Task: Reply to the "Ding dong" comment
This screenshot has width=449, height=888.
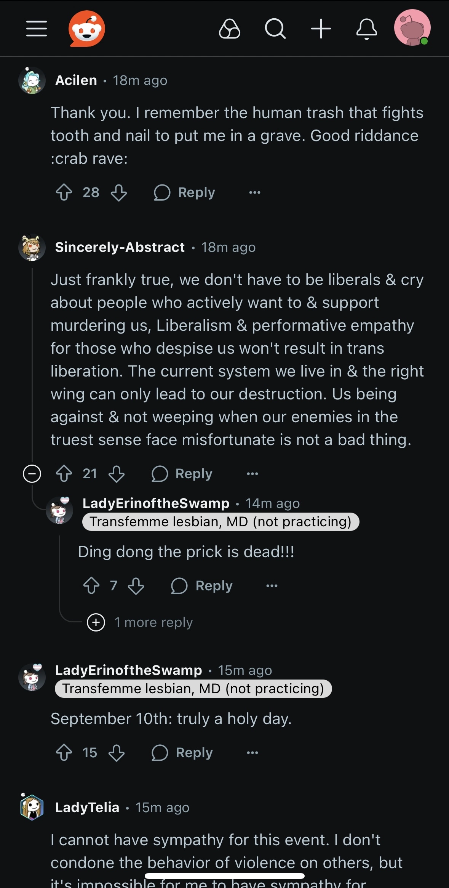Action: click(x=202, y=586)
